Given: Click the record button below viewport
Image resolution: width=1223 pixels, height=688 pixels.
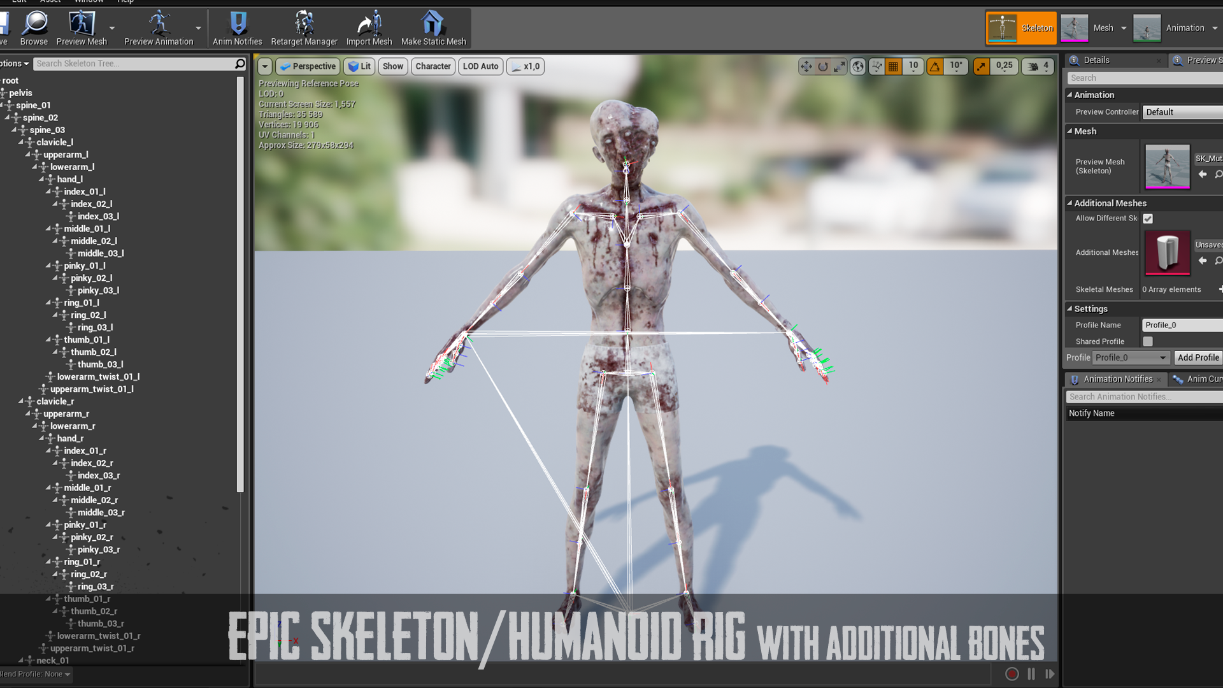Looking at the screenshot, I should click(x=1012, y=674).
